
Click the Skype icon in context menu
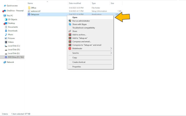click(70, 24)
